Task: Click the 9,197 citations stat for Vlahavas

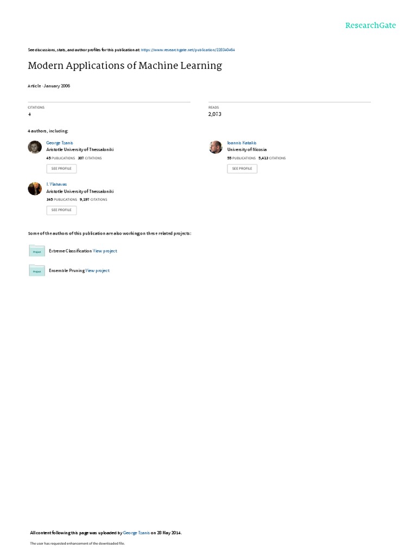Action: [x=93, y=200]
